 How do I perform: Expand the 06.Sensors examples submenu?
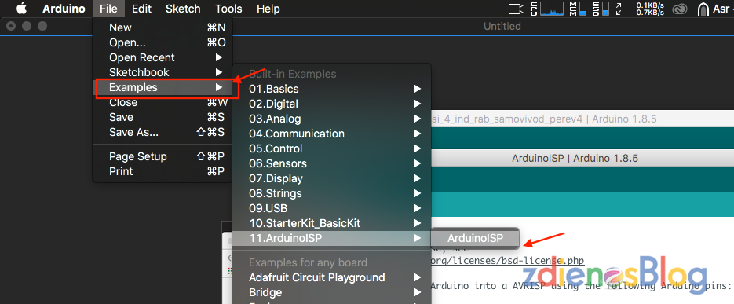tap(332, 163)
